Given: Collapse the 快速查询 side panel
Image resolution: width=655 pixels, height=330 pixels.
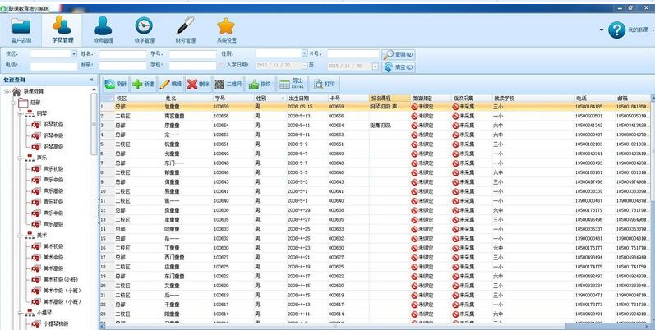Looking at the screenshot, I should [x=91, y=80].
